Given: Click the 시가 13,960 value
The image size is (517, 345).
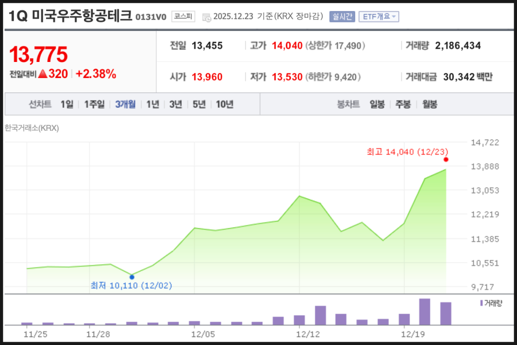Looking at the screenshot, I should click(207, 77).
